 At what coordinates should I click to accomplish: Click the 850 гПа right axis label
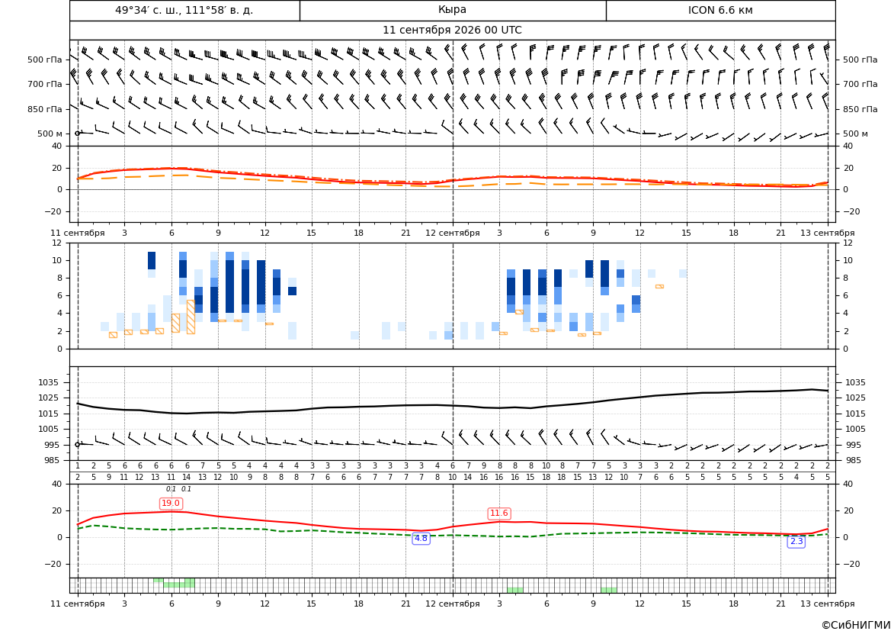(861, 109)
